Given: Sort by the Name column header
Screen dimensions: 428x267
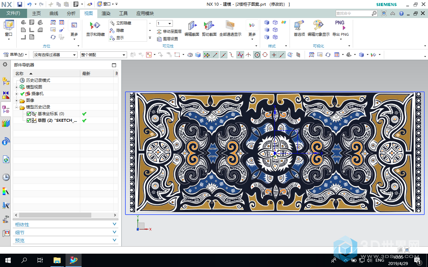Looking at the screenshot, I should (47, 73).
